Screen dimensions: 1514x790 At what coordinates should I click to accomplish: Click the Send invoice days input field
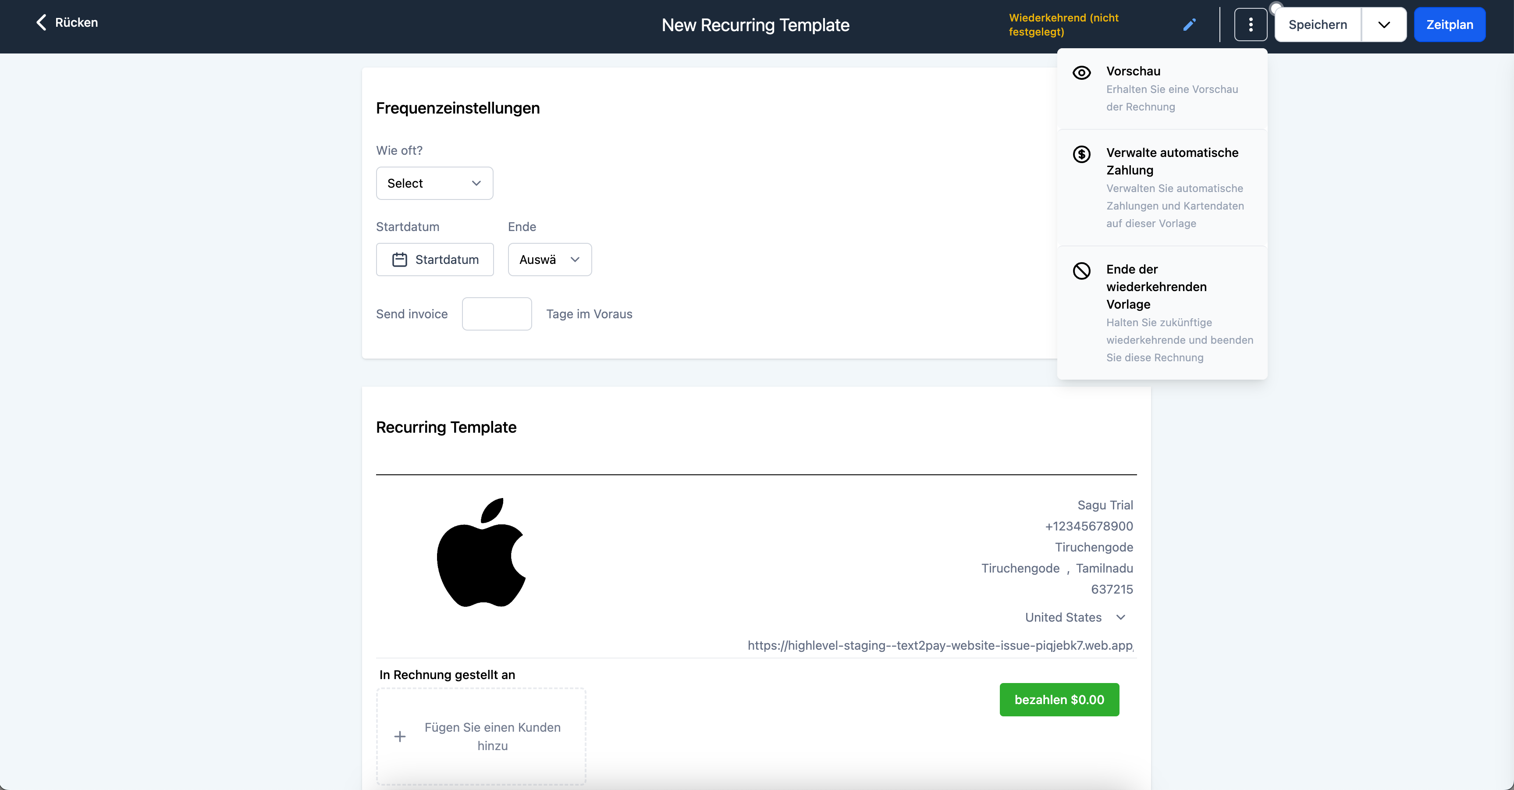click(497, 314)
